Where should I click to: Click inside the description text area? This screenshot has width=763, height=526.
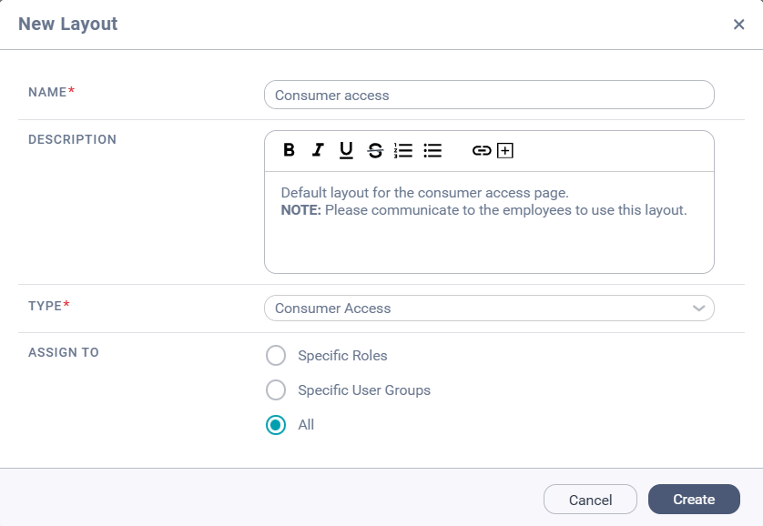[x=489, y=222]
